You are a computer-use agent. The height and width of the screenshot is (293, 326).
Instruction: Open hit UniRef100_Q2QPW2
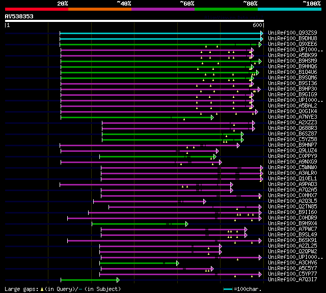tap(292, 252)
